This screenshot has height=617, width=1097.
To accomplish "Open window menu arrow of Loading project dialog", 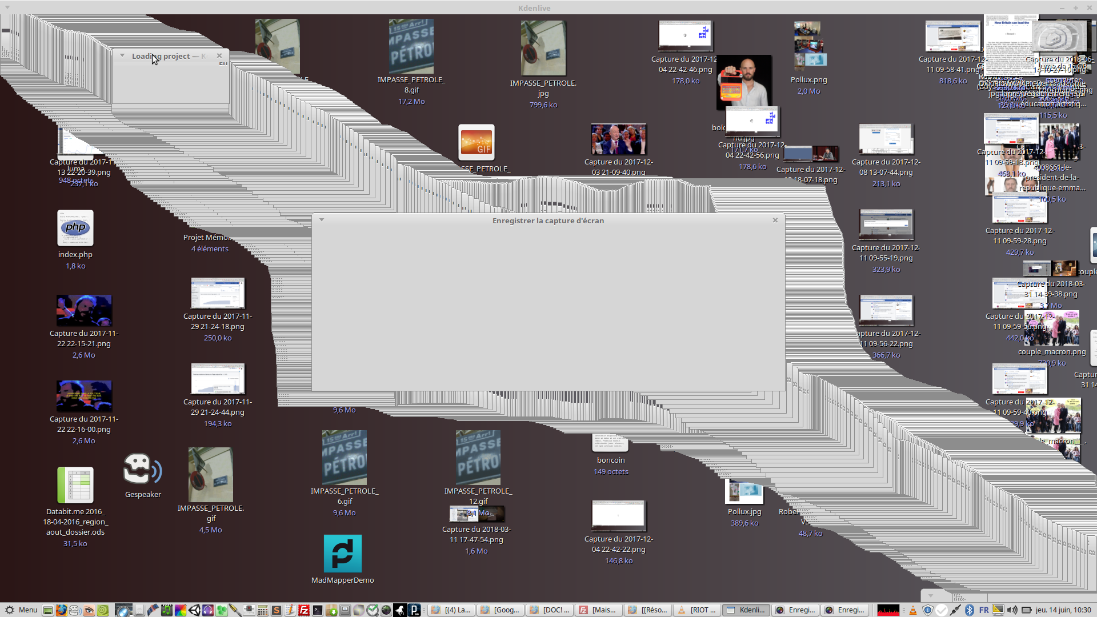I will (122, 55).
